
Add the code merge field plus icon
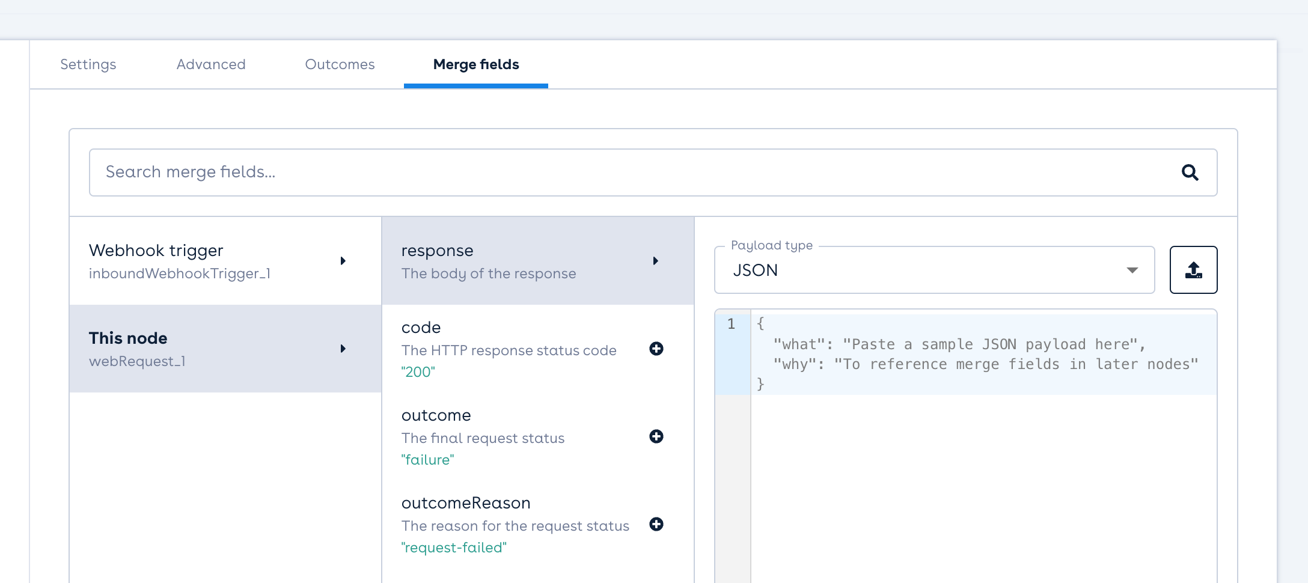[x=656, y=349]
